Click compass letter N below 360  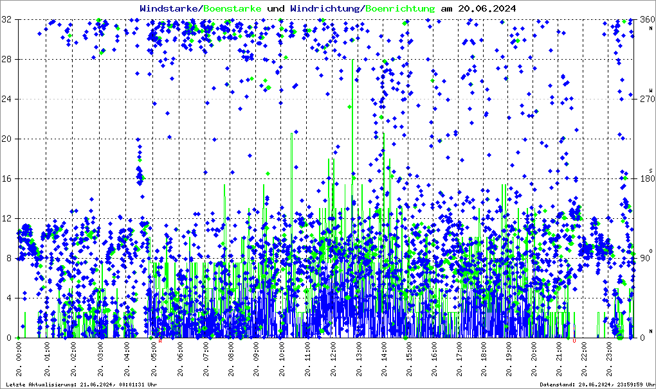click(651, 28)
